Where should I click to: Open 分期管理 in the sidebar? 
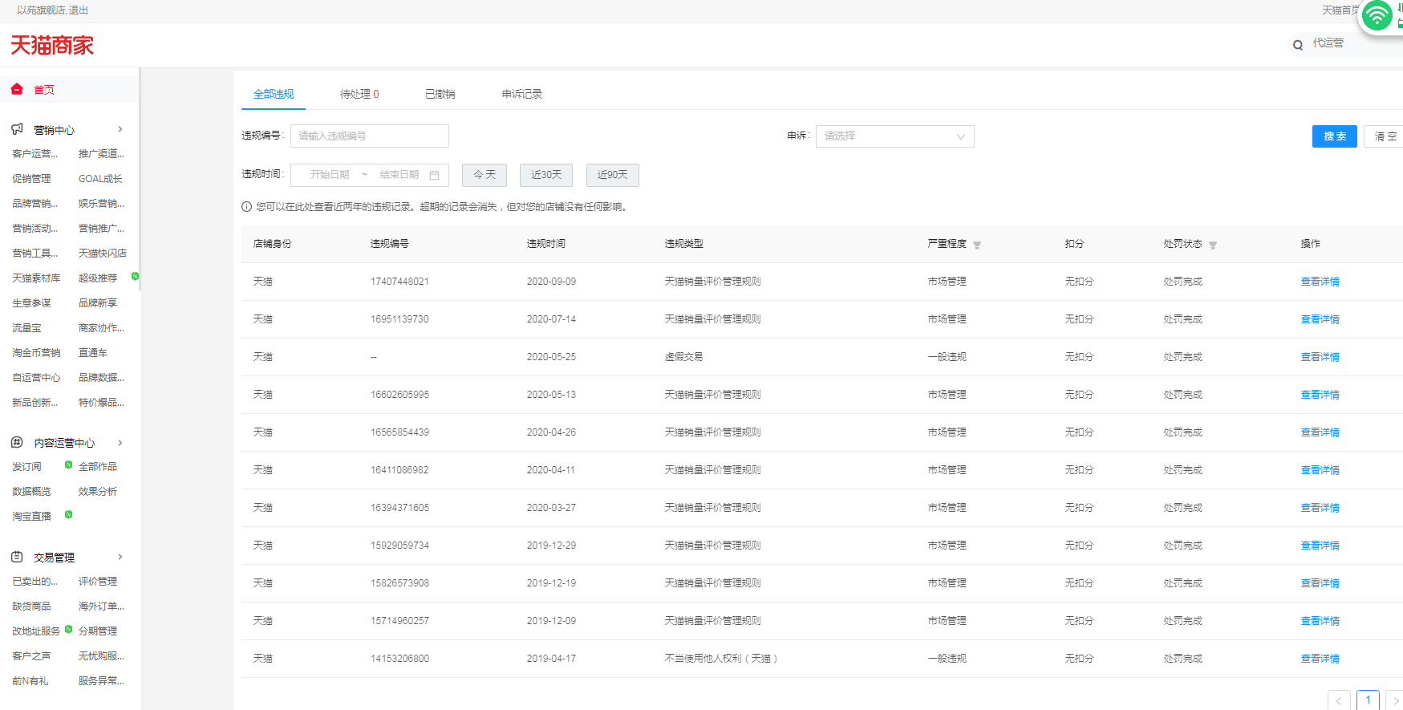(x=98, y=631)
